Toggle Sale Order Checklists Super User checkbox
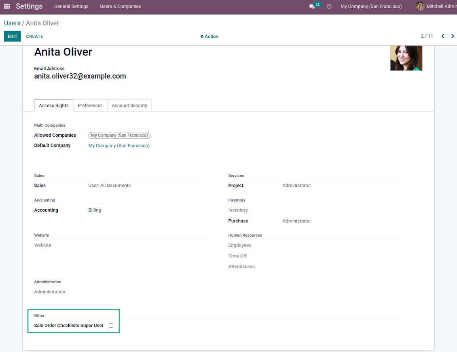This screenshot has height=352, width=457. click(111, 325)
